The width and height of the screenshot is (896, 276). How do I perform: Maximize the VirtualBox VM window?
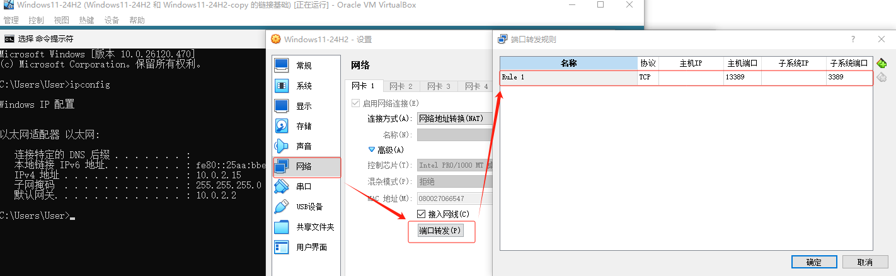pyautogui.click(x=600, y=5)
